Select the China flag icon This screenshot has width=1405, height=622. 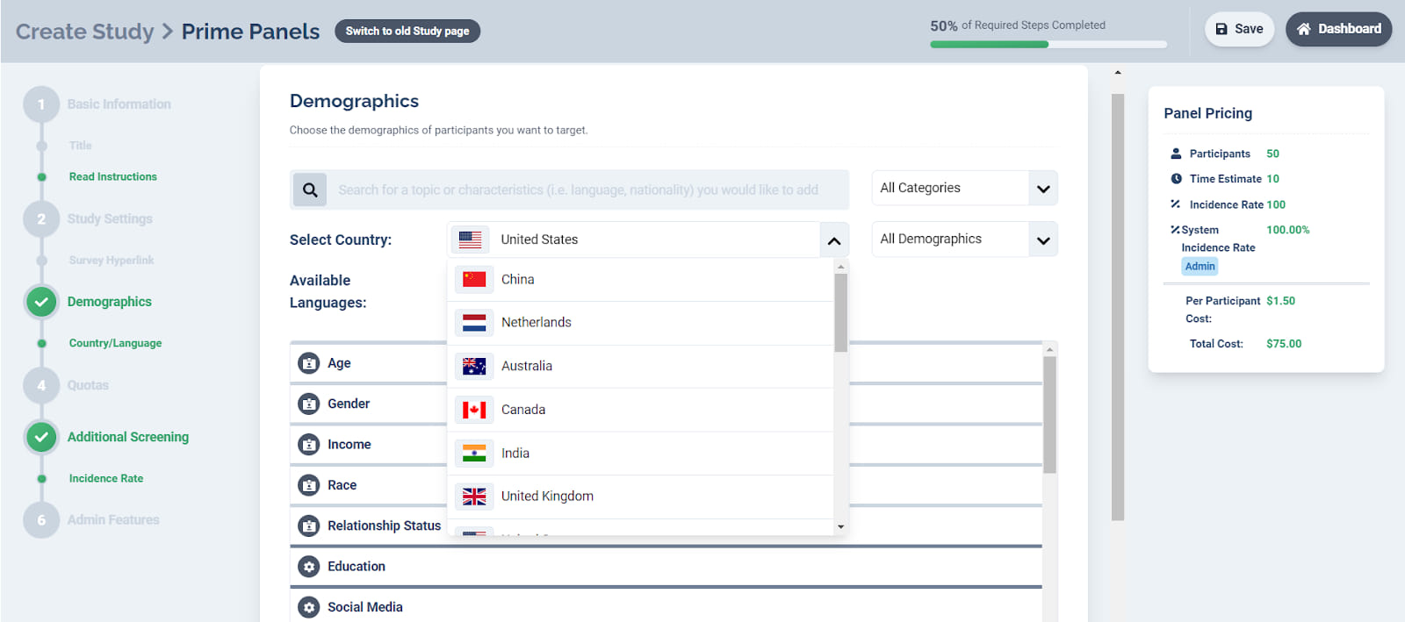point(474,279)
